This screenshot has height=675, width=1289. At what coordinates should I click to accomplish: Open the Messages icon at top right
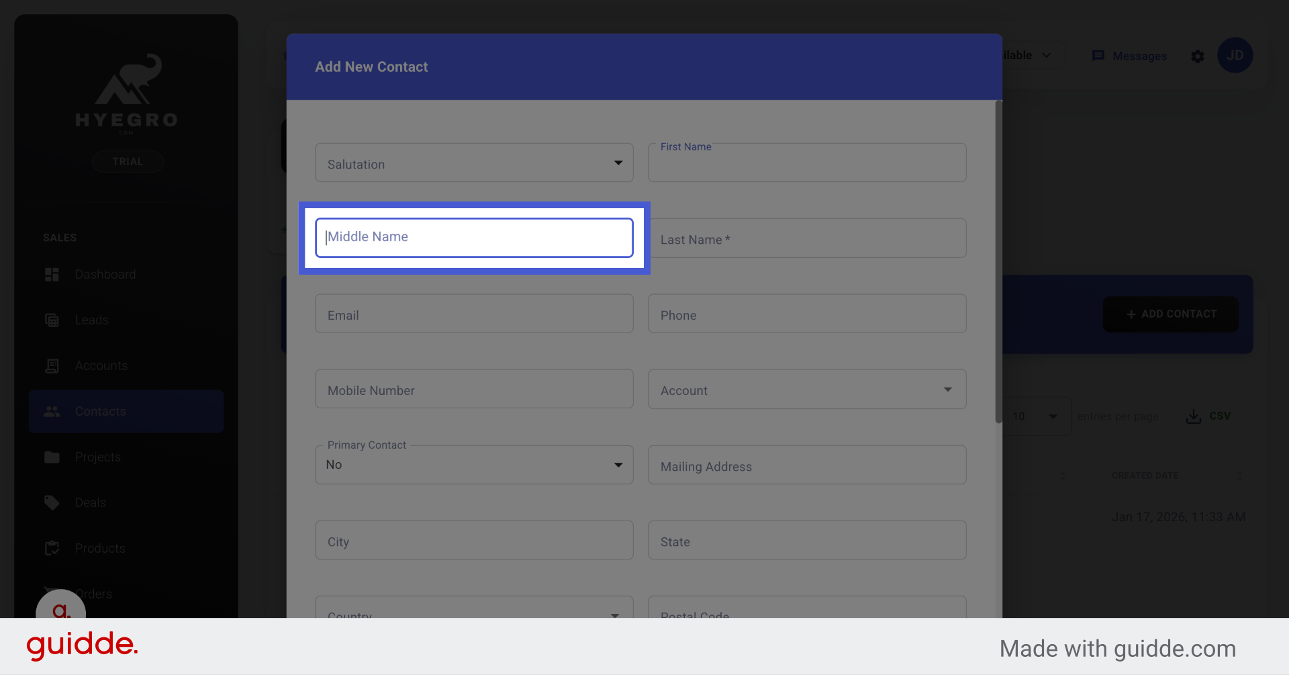pos(1098,56)
